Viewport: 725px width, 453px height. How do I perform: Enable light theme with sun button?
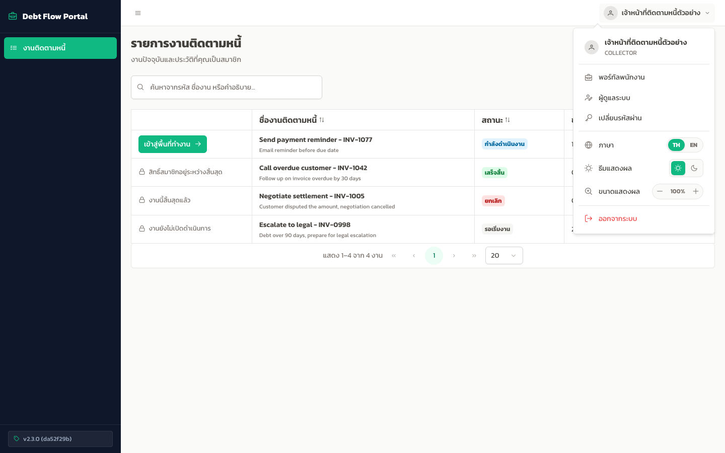coord(678,168)
